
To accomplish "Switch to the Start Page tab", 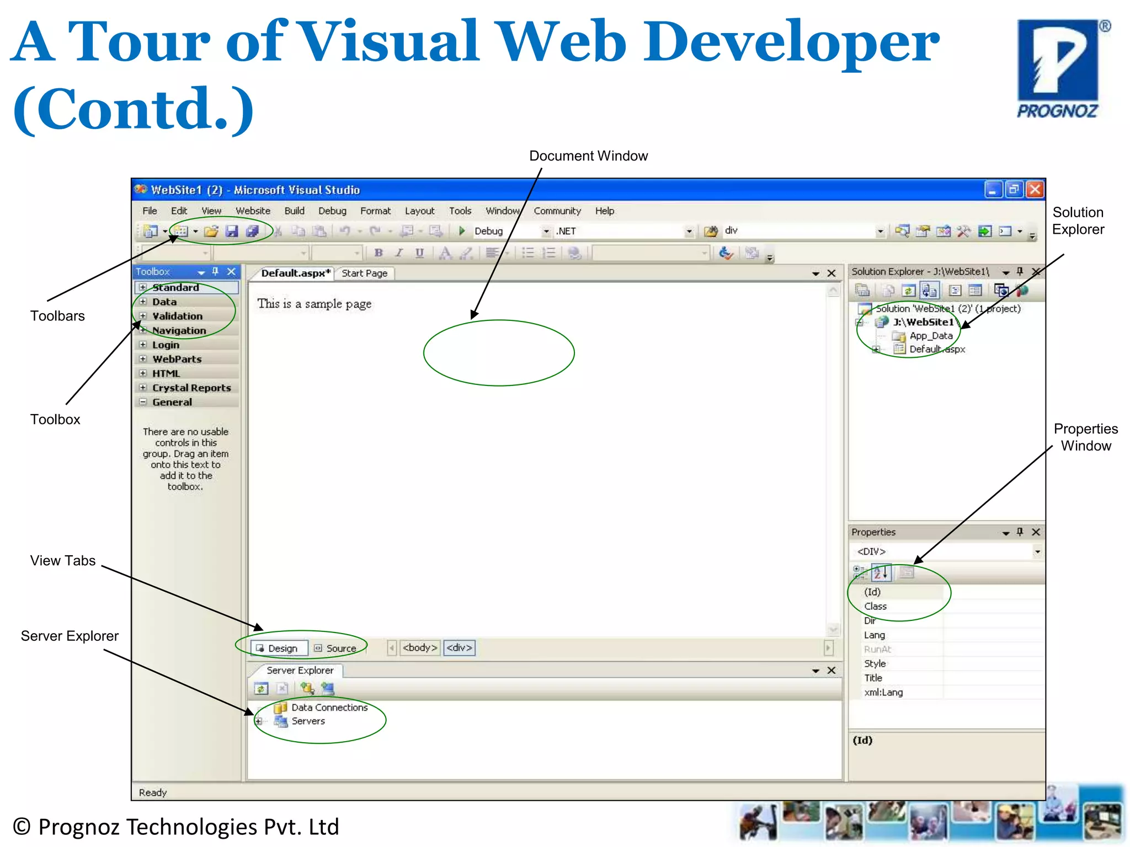I will (x=364, y=273).
